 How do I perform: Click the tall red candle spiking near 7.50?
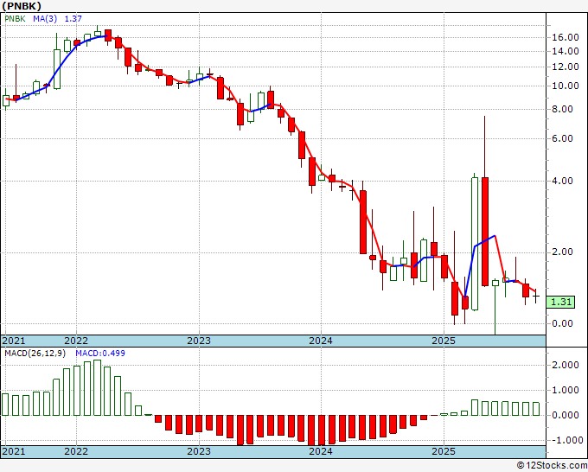click(485, 232)
